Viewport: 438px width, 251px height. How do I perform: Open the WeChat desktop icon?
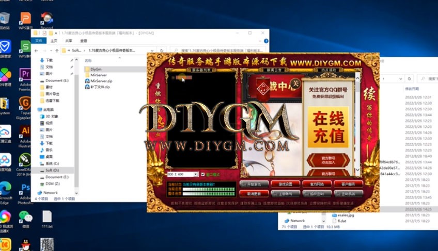(26, 219)
